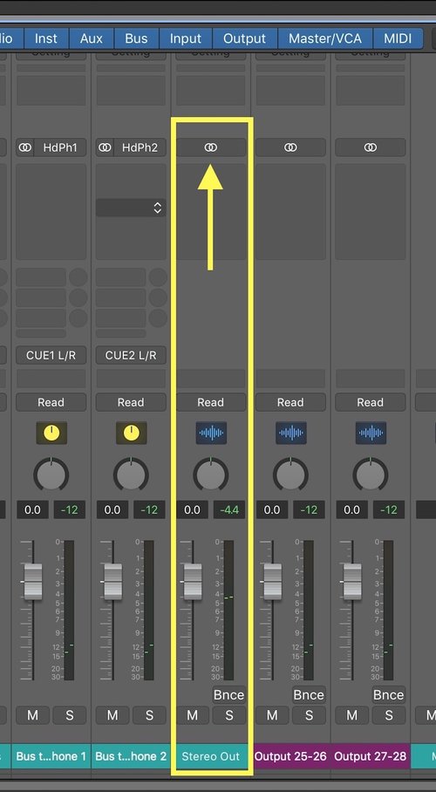
Task: Solo the Output 25-26 channel
Action: (309, 714)
